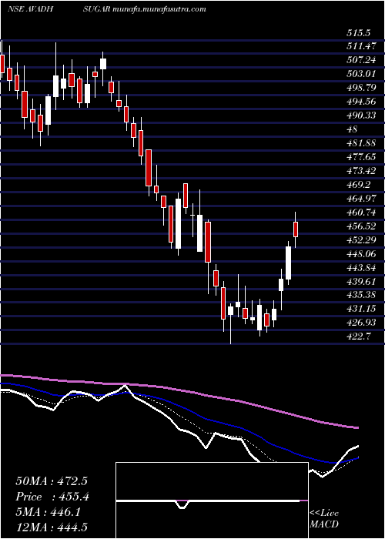The height and width of the screenshot is (539, 385).
Task: Select the 422.7 price level
Action: [358, 336]
